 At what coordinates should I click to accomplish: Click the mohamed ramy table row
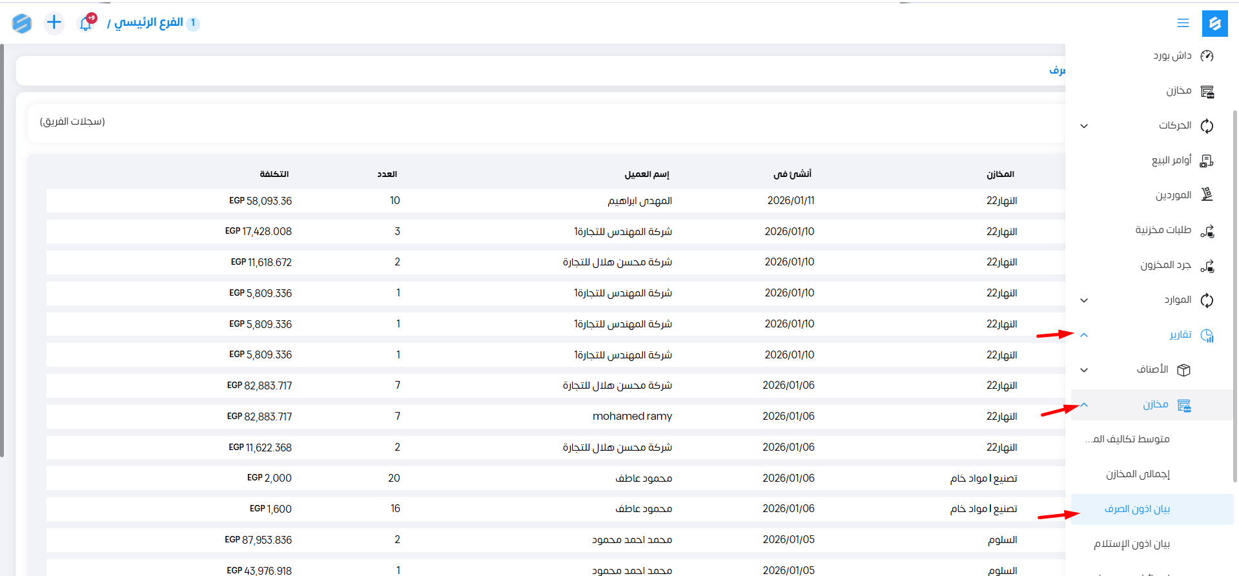click(631, 417)
